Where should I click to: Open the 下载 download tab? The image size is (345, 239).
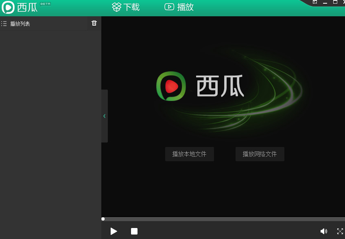pyautogui.click(x=126, y=7)
